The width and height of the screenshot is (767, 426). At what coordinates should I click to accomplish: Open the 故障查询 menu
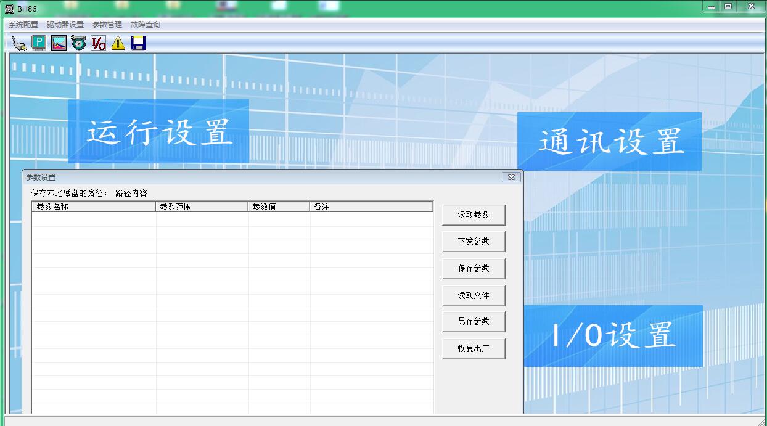coord(146,25)
